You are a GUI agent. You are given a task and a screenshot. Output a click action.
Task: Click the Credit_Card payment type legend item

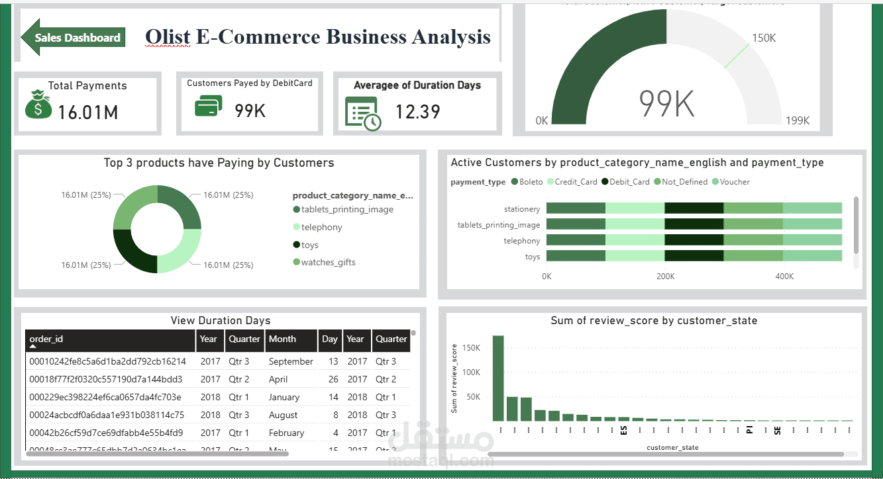[572, 182]
